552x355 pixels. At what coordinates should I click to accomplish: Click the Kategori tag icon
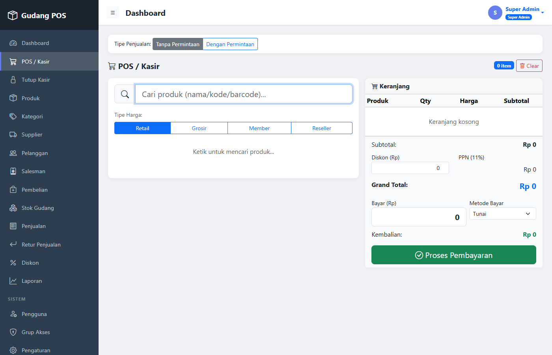[13, 116]
